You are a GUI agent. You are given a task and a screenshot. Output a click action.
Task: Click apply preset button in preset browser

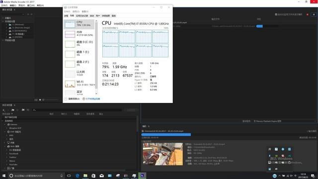pyautogui.click(x=131, y=110)
